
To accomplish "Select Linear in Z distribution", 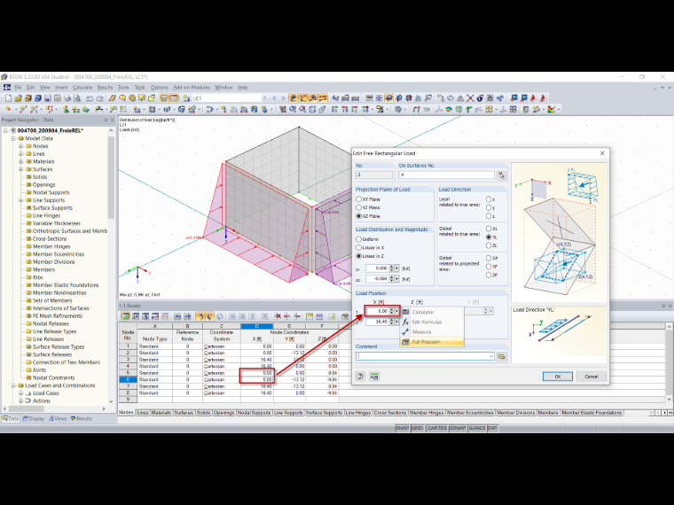I will [358, 256].
